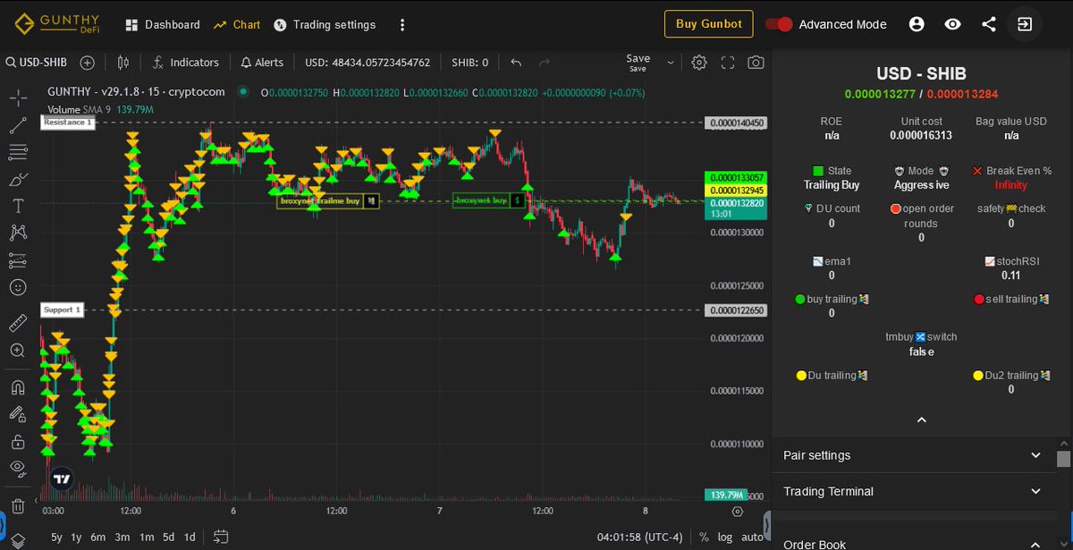Click the logout icon
1073x550 pixels.
1025,24
